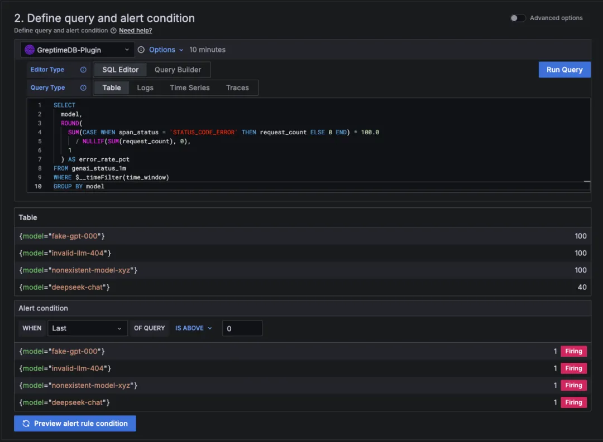The width and height of the screenshot is (603, 442).
Task: Click SQL line 10 GROUP BY model
Action: (79, 187)
